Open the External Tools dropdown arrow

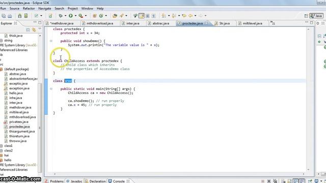(86, 16)
